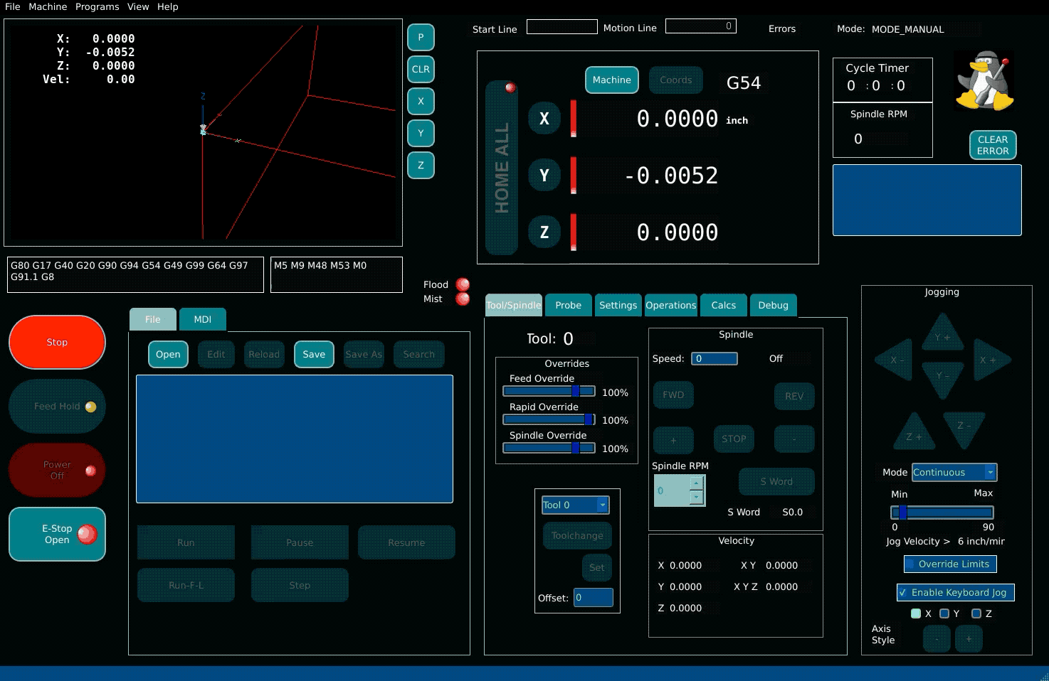Click the Open file button

[168, 355]
